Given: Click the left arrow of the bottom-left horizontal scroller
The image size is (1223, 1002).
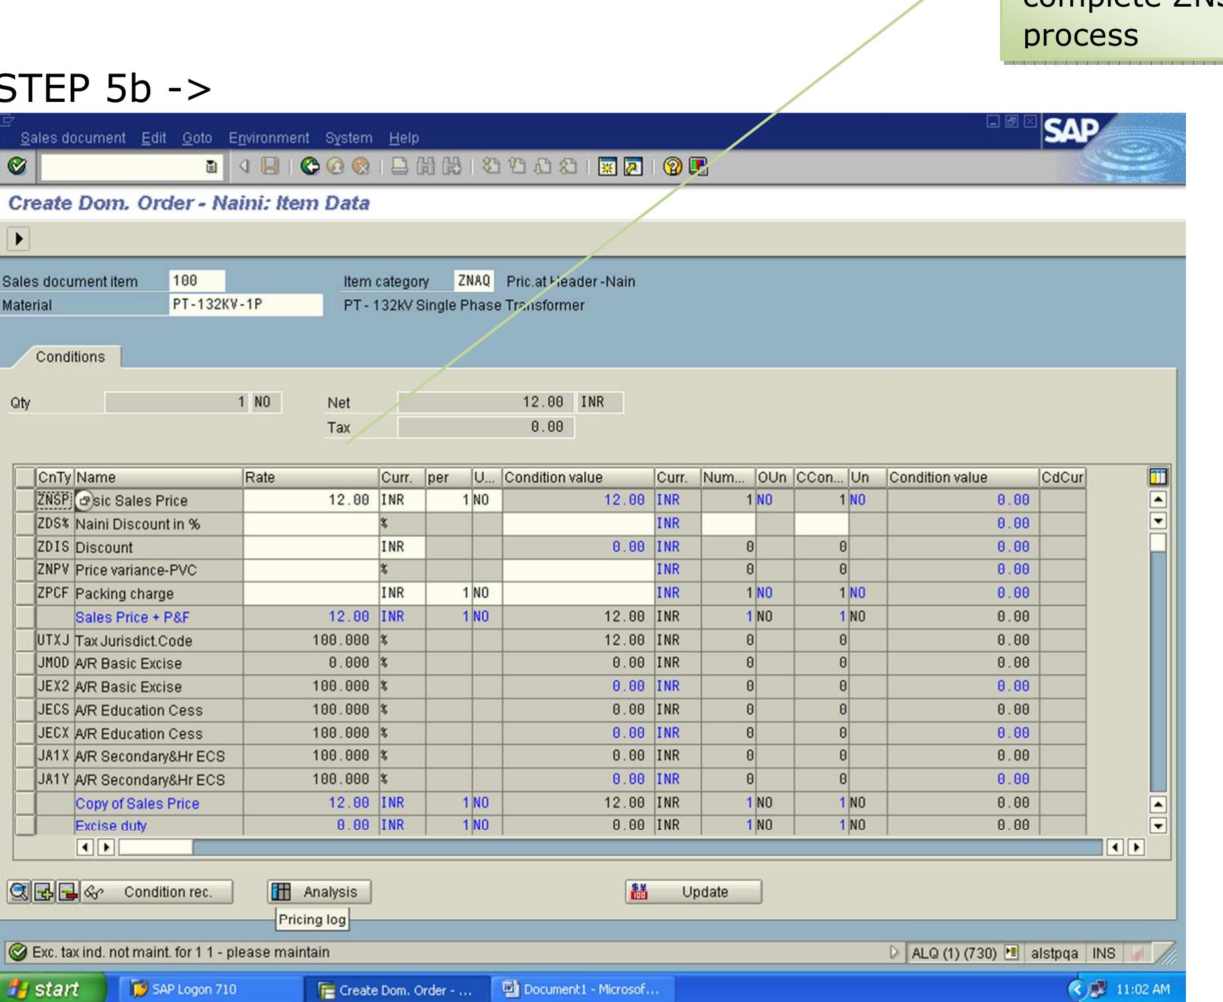Looking at the screenshot, I should 85,846.
